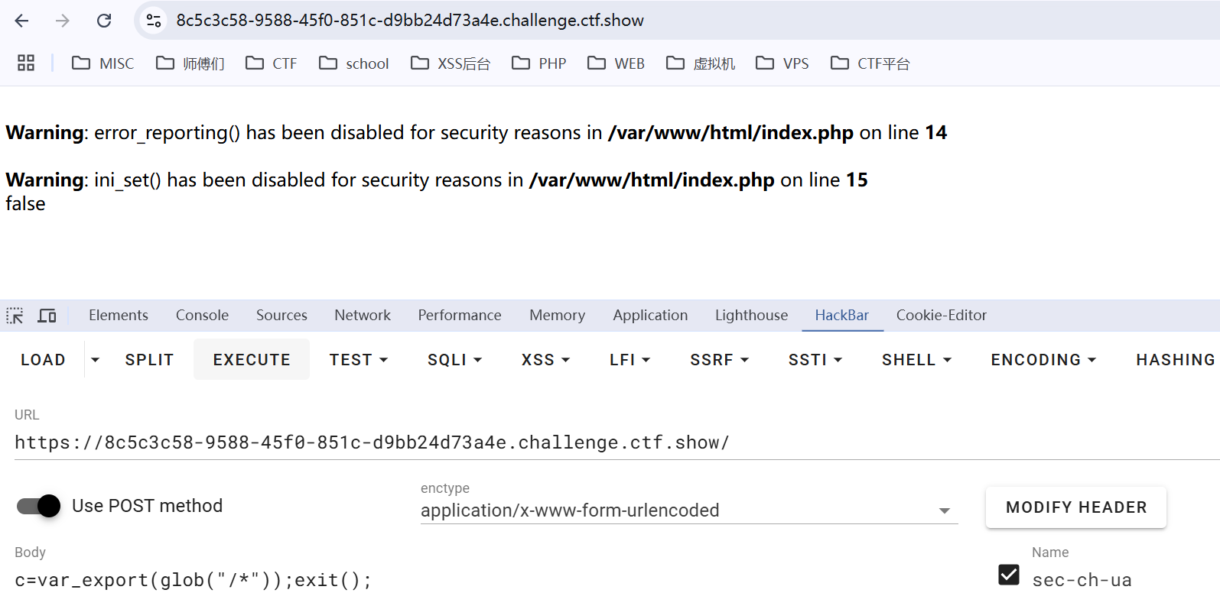Expand the SQLI menu
Screen dimensions: 1220x593
coord(454,360)
